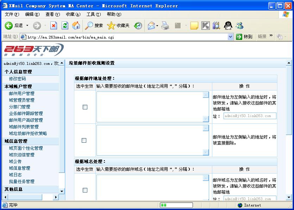Enable the address rule that forwards rejected mail

click(x=85, y=107)
